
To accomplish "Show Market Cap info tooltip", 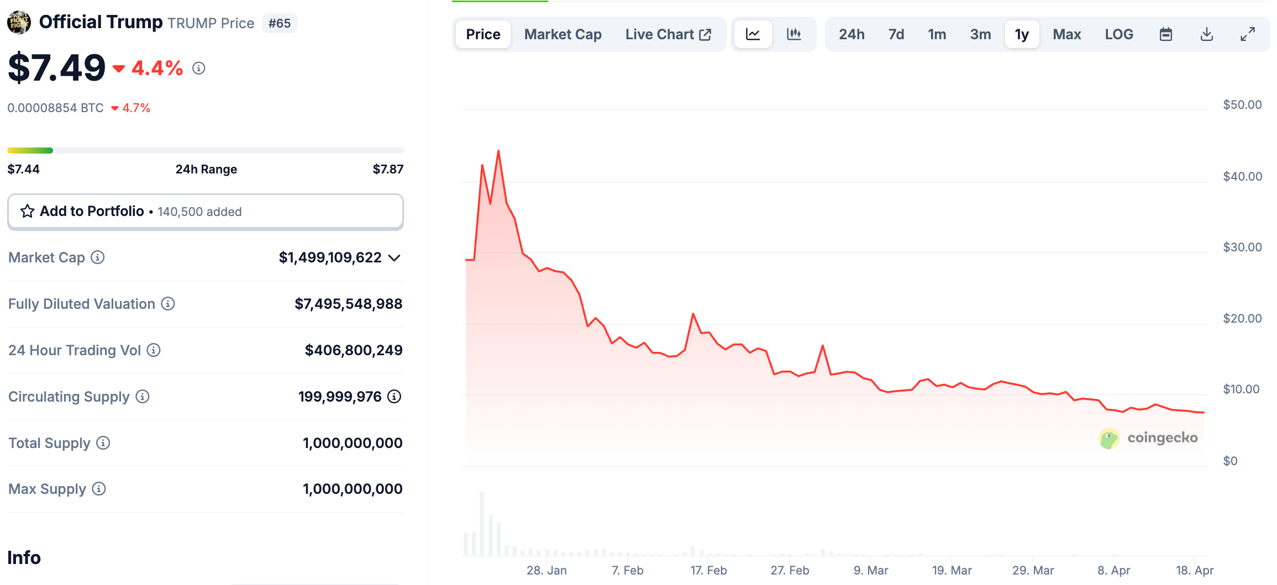I will pos(98,257).
